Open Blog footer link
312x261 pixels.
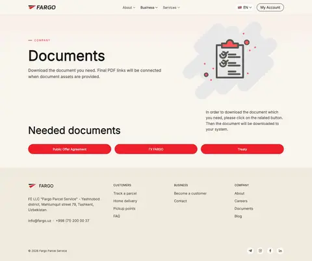pyautogui.click(x=238, y=216)
